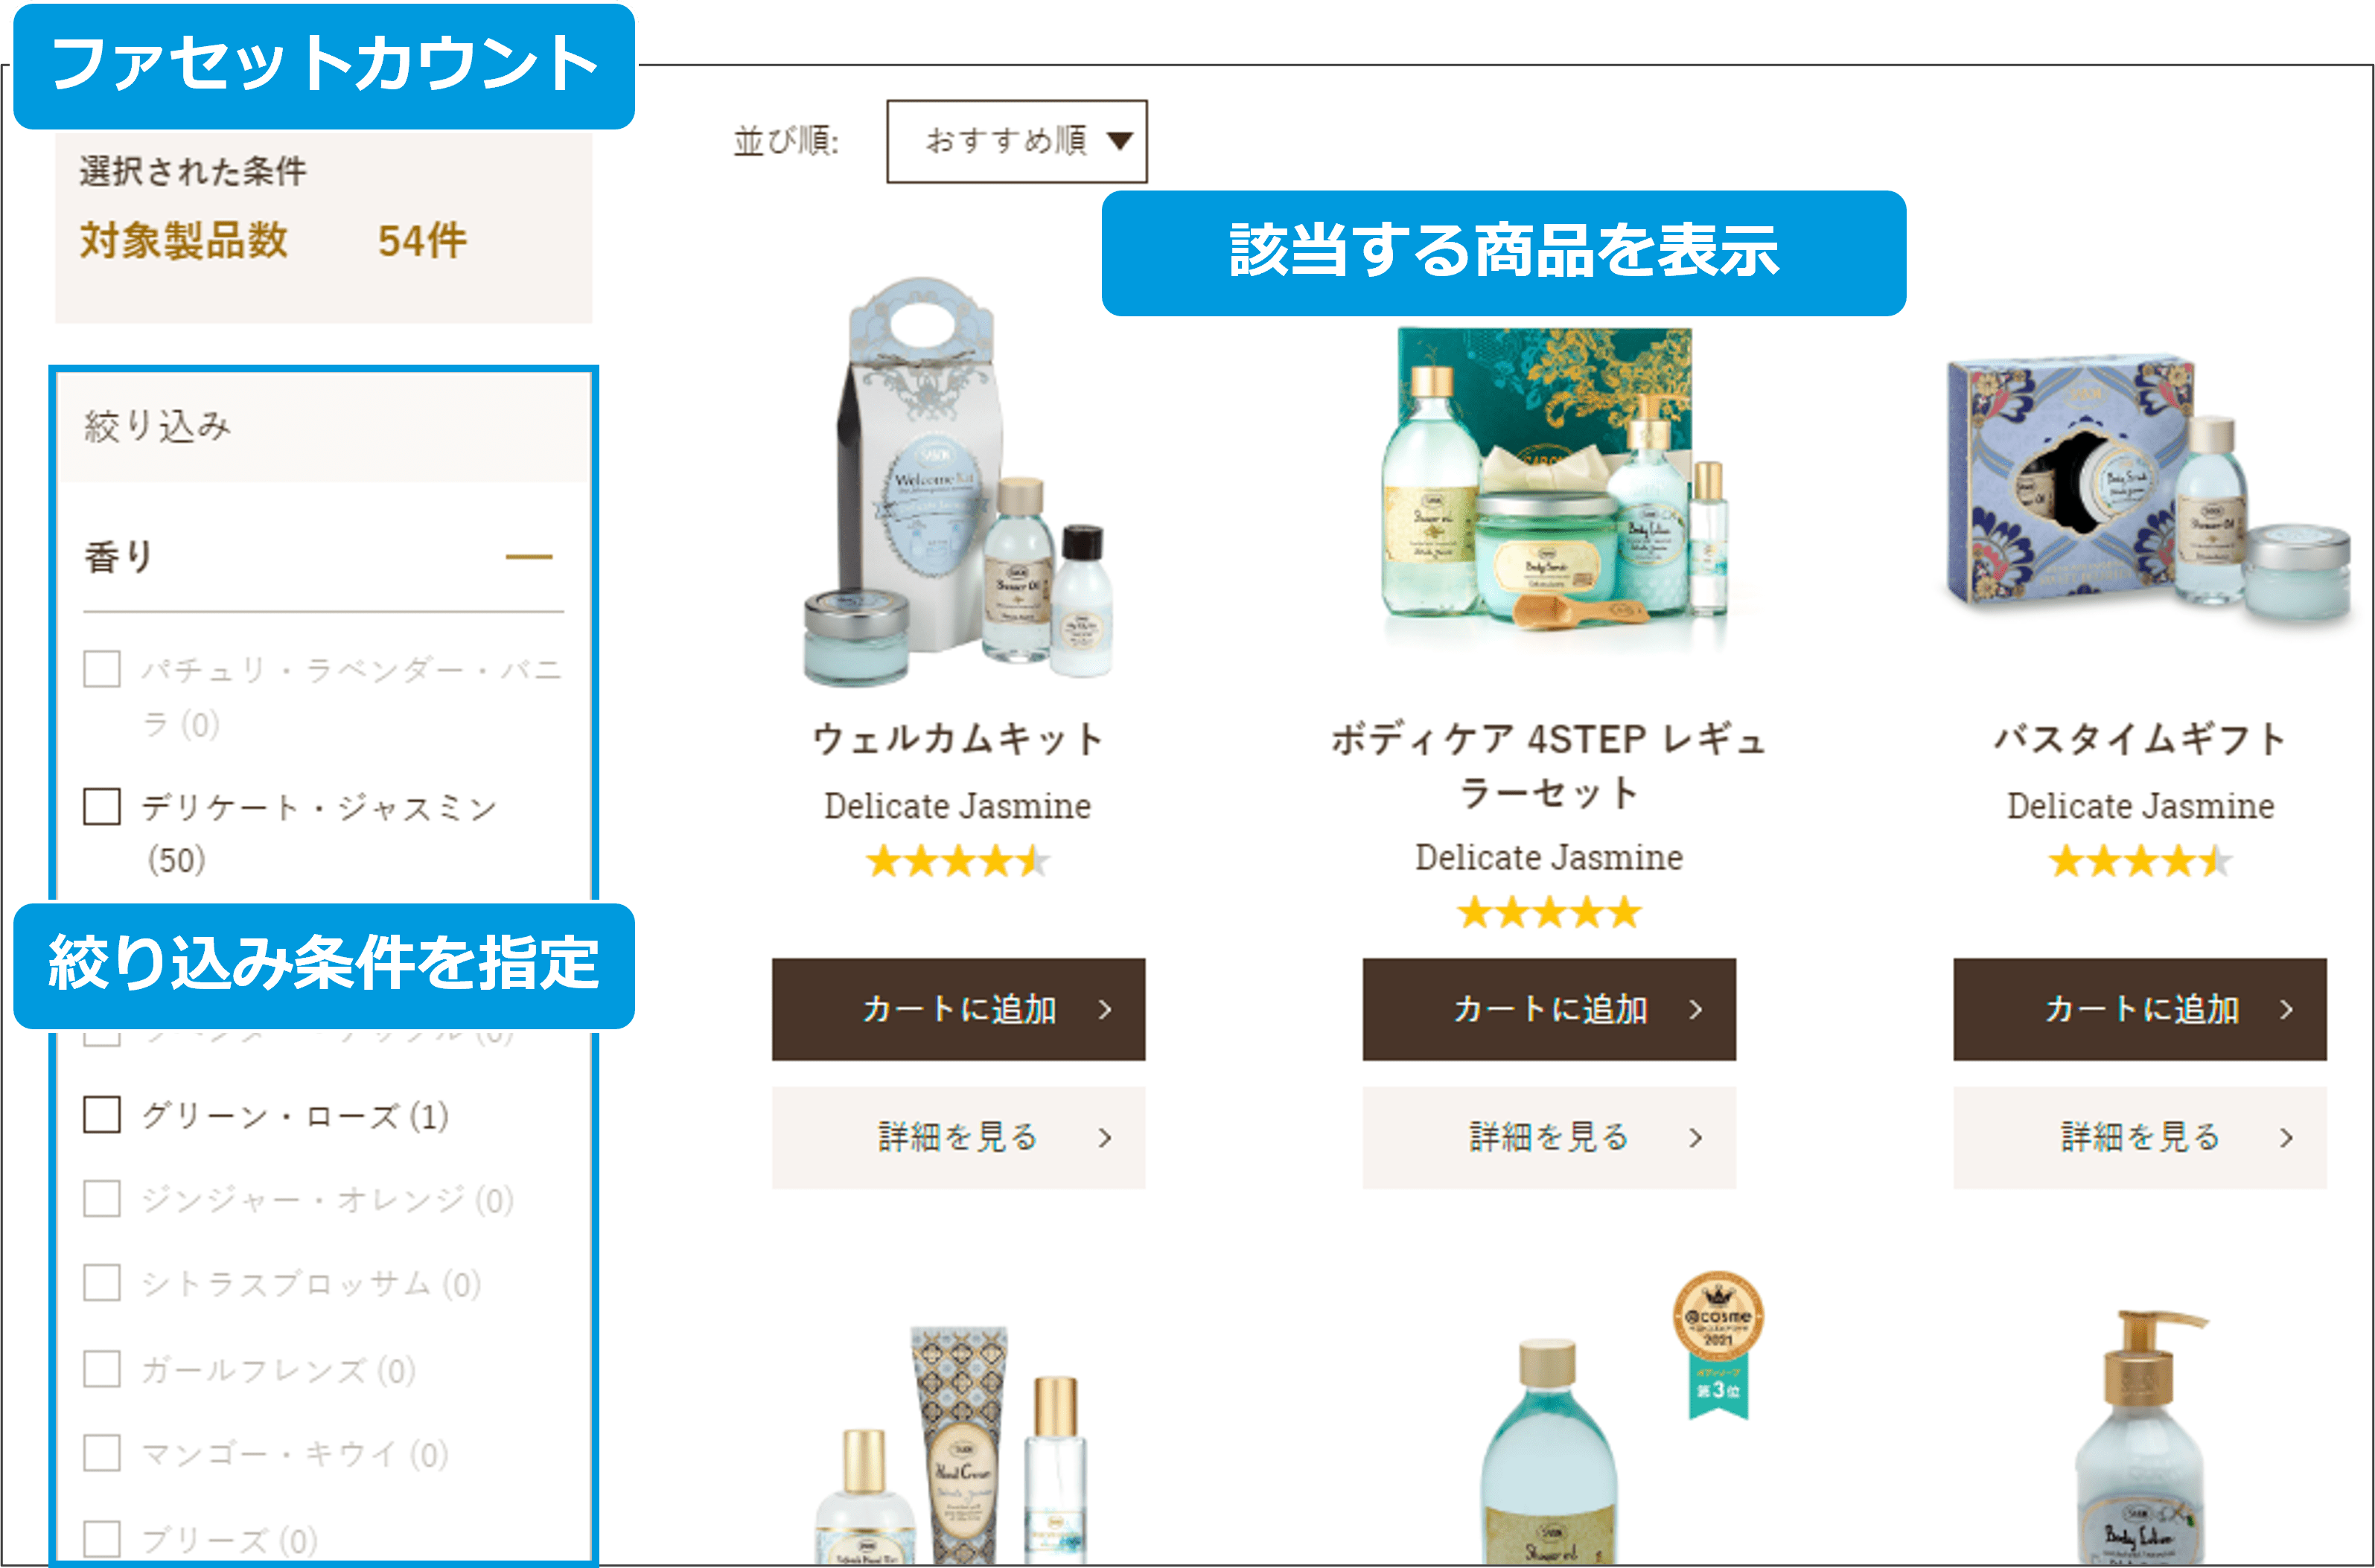
Task: Check the デリケート・ジャスミン (50) checkbox
Action: pyautogui.click(x=102, y=806)
